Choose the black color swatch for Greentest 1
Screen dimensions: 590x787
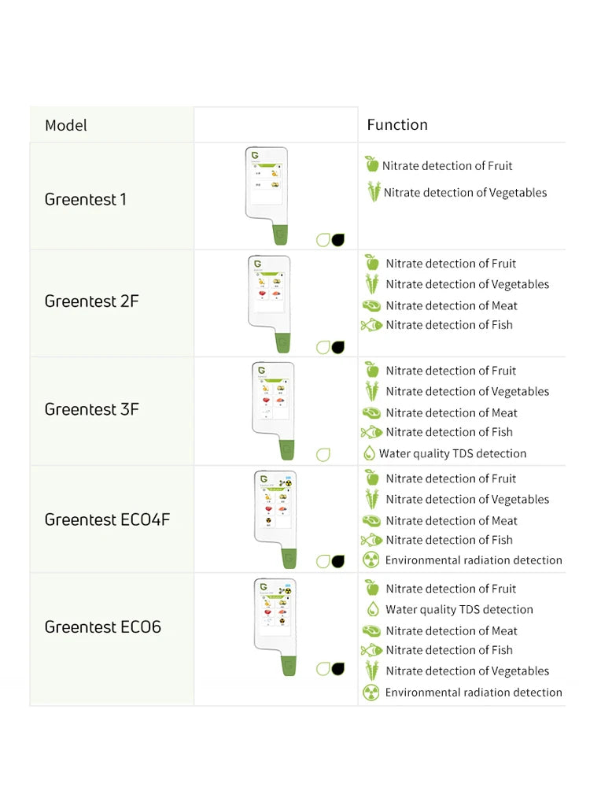[x=339, y=240]
